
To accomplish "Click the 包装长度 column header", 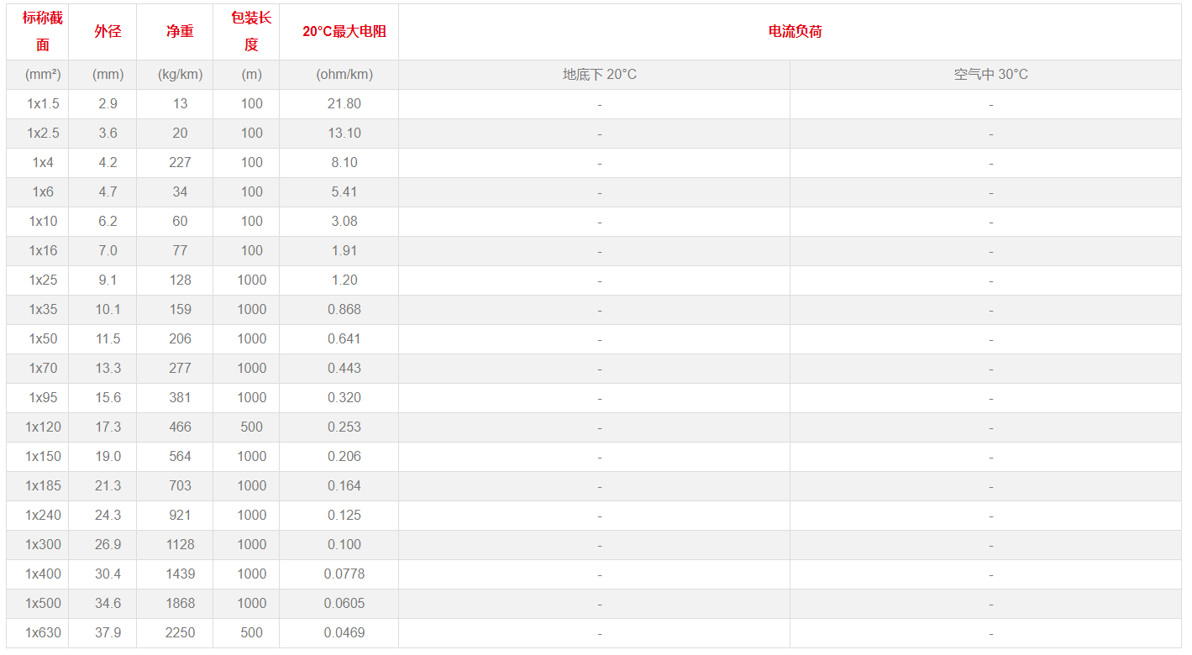I will [x=251, y=31].
